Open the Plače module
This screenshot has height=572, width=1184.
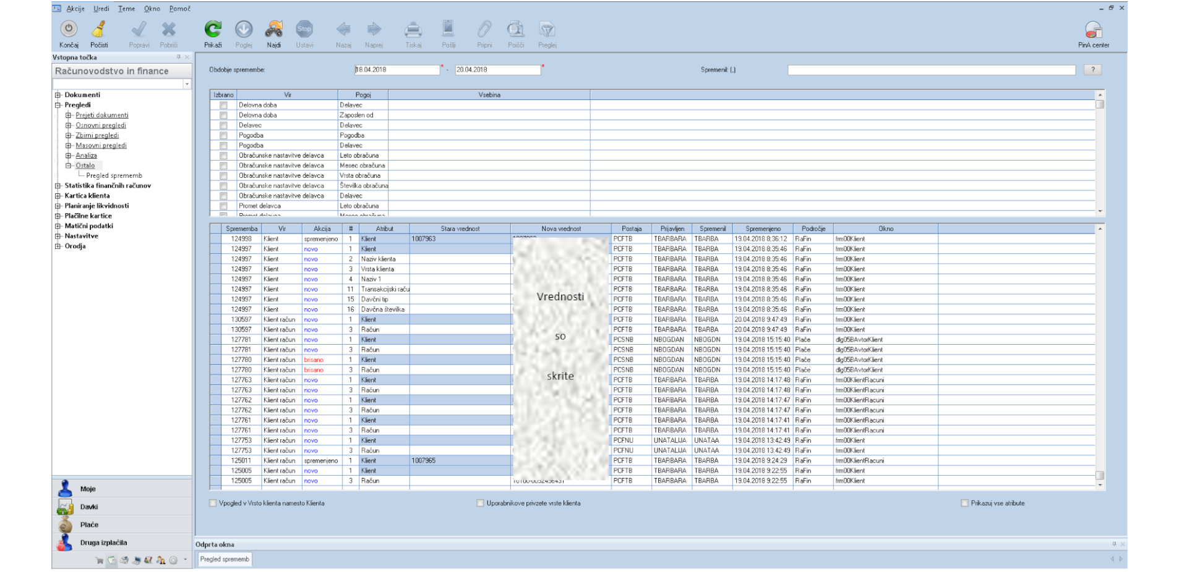[122, 524]
